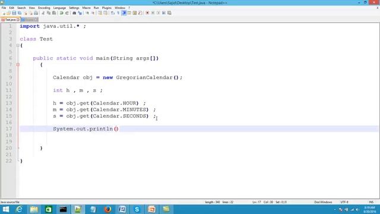Click the Close All toolbar icon

click(x=31, y=13)
